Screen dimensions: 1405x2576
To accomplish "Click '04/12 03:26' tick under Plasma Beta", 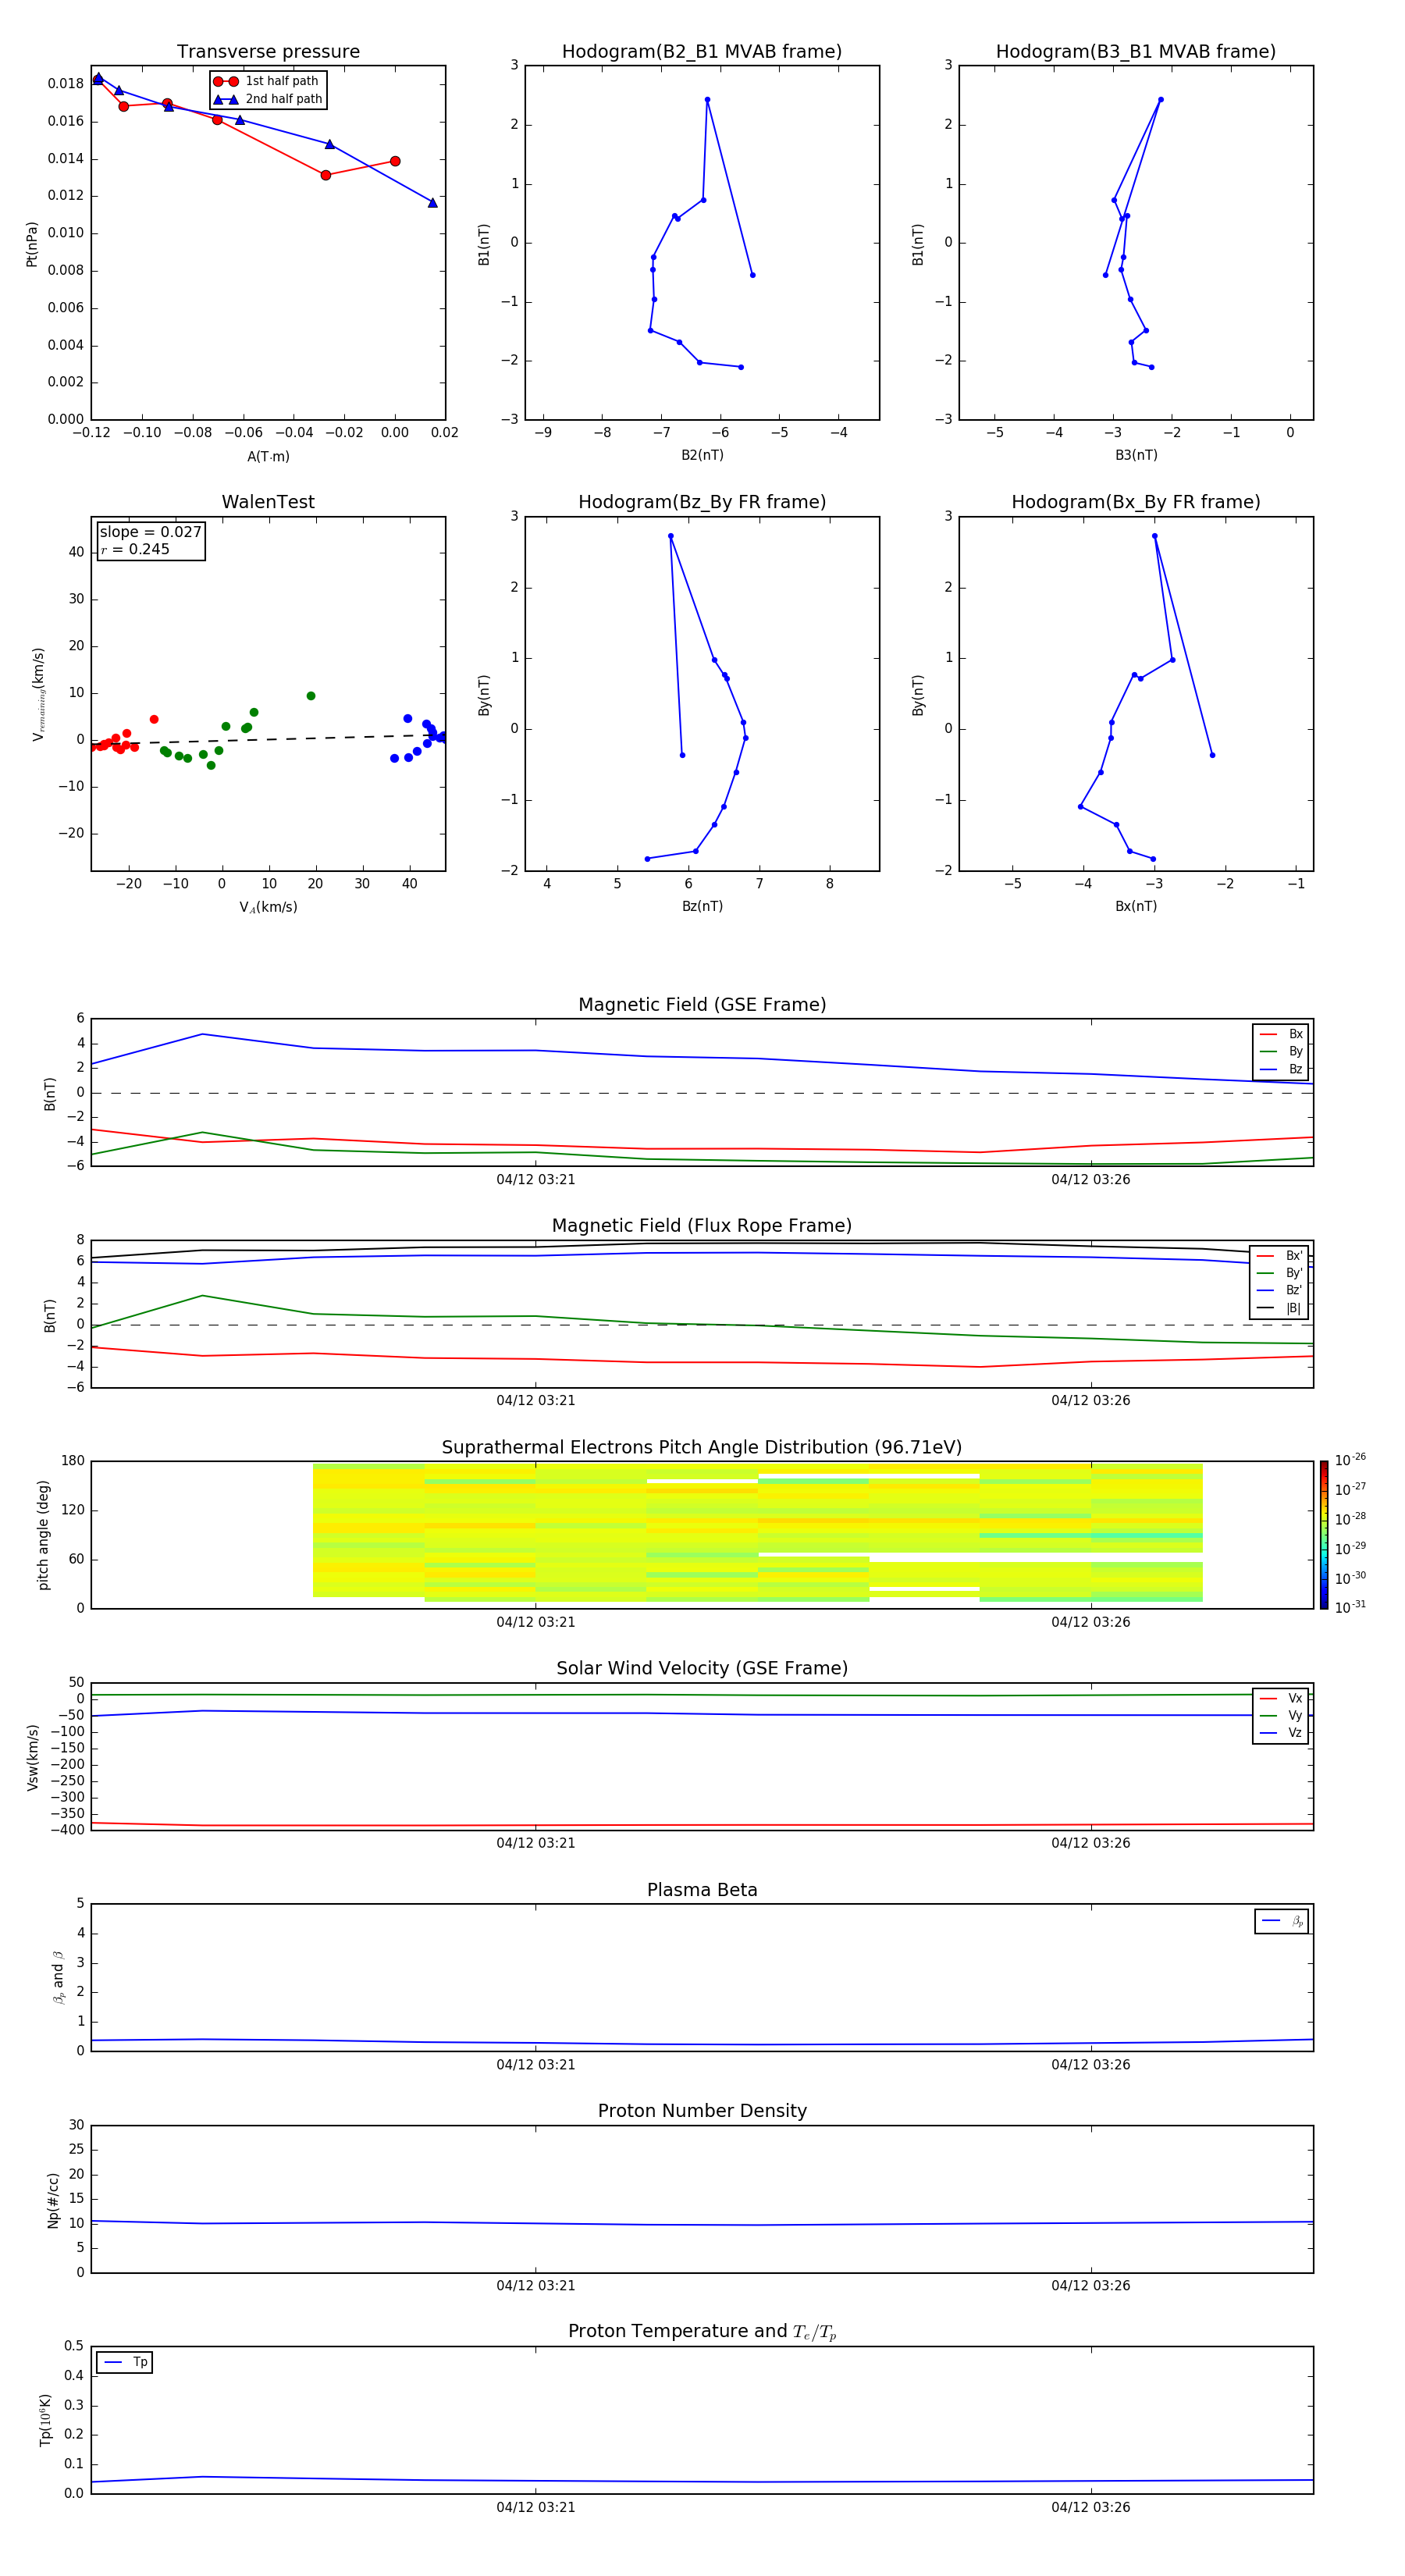I will 1090,2065.
